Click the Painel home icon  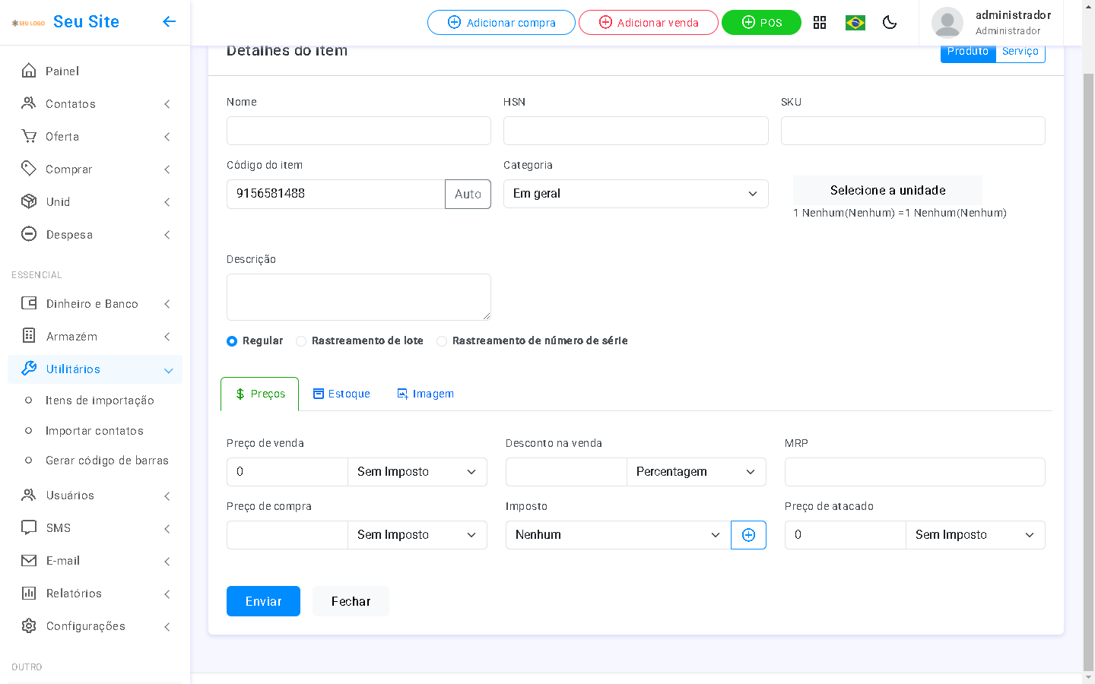[29, 71]
